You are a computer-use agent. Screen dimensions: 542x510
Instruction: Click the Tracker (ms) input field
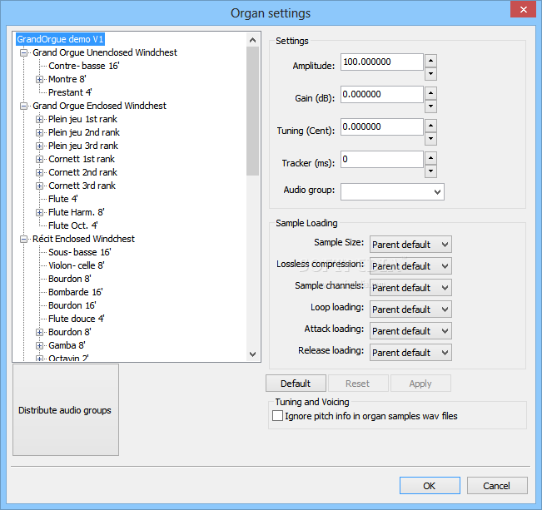(382, 159)
